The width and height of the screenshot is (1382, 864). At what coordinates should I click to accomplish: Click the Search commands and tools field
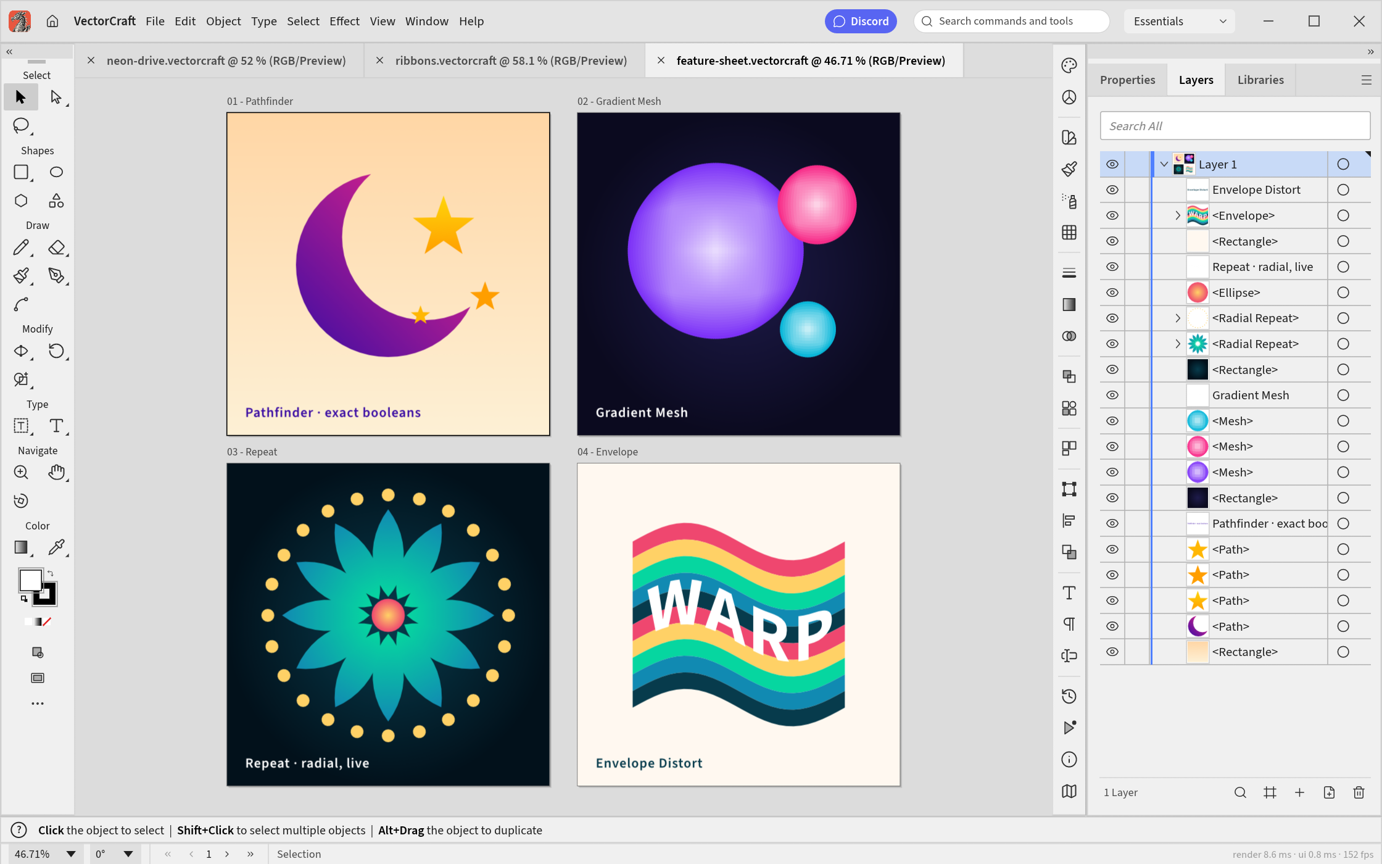coord(1011,21)
